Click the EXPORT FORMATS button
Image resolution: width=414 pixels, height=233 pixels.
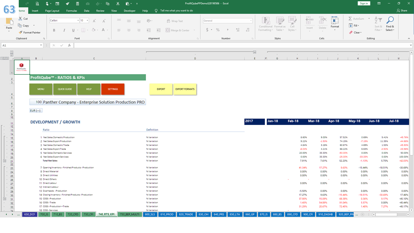point(185,89)
